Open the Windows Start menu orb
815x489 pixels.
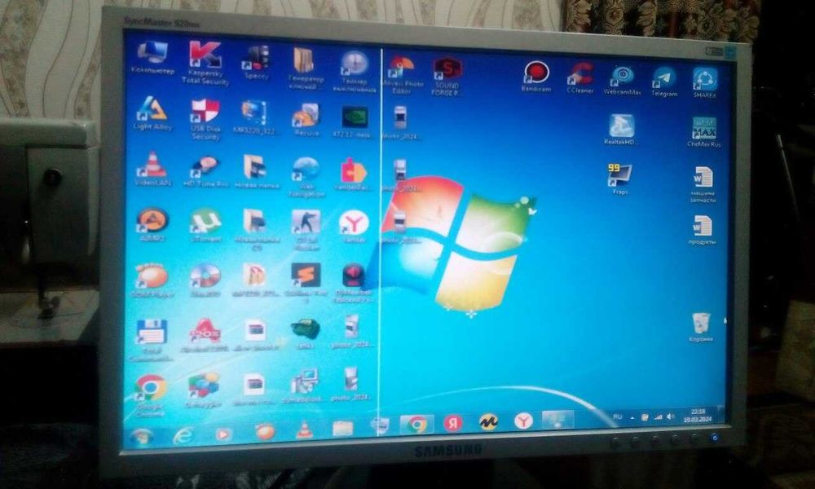point(142,437)
